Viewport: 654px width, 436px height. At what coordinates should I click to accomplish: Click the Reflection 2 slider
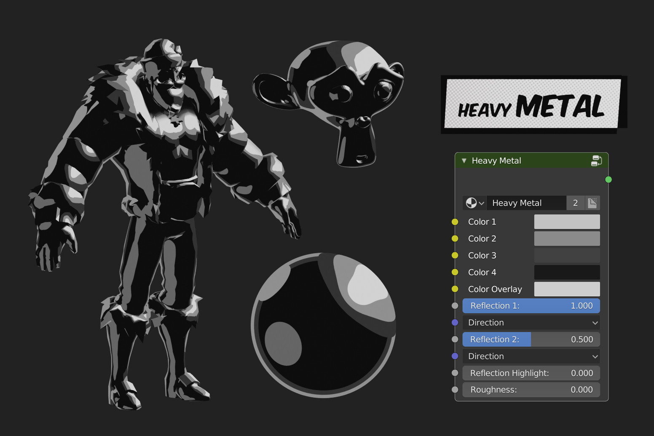click(x=531, y=340)
